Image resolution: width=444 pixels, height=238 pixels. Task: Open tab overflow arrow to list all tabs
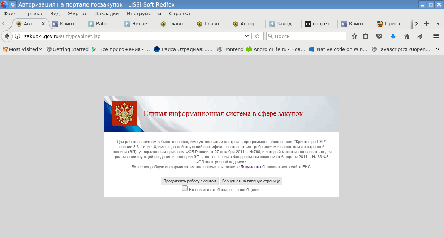coord(416,23)
